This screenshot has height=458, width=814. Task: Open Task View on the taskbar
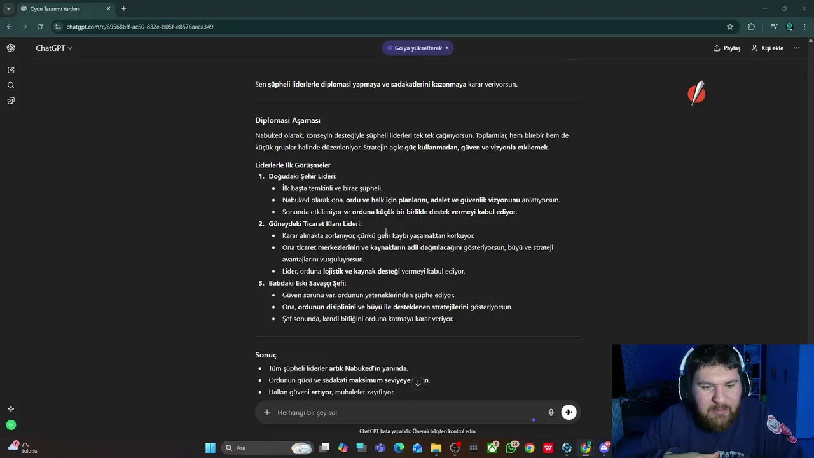click(324, 448)
